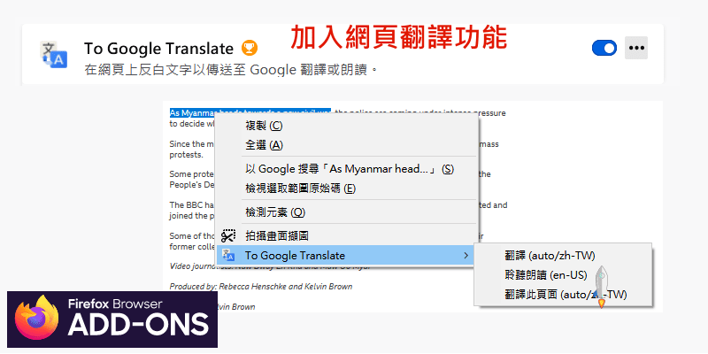Select 翻譯 (auto/zh-TW) in submenu
Image resolution: width=708 pixels, height=354 pixels.
(549, 256)
